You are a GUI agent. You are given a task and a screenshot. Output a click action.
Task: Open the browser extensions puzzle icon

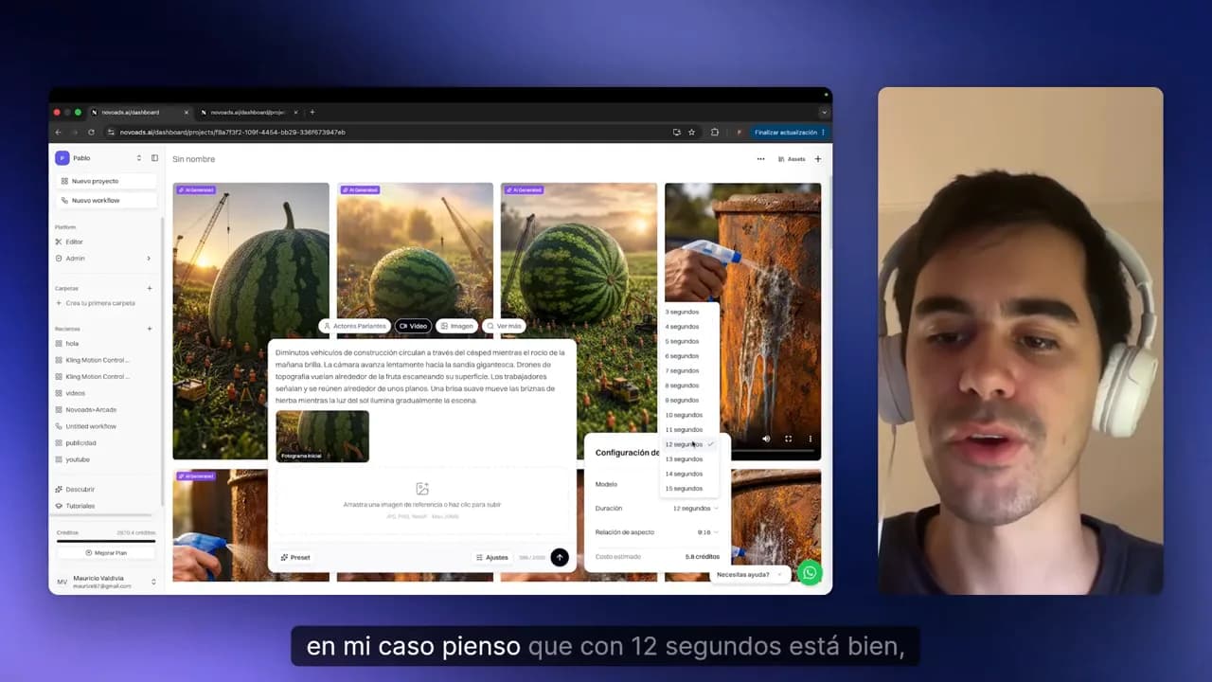point(715,132)
